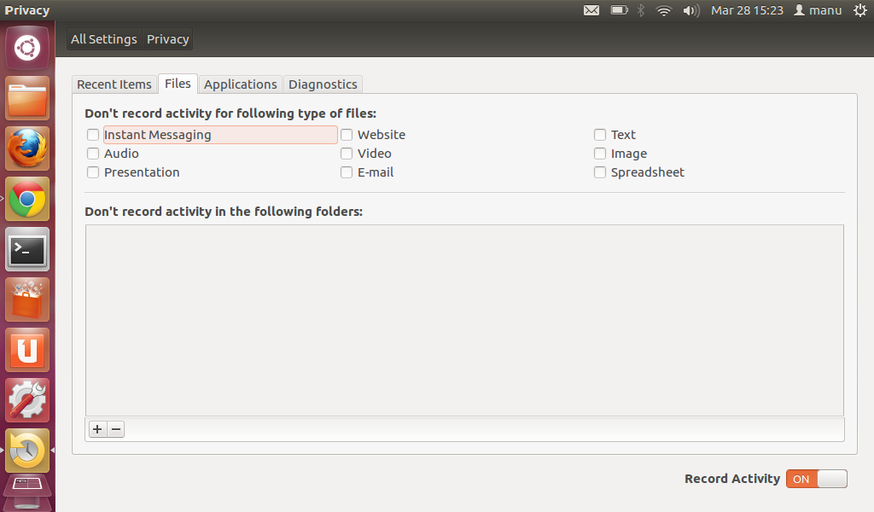Open System Settings wrench-gear icon
874x512 pixels.
(x=27, y=400)
